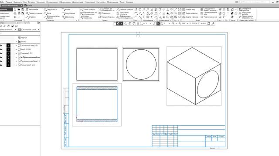The width and height of the screenshot is (279, 156).
Task: Choose Деформация перемещением tool
Action: tap(125, 17)
